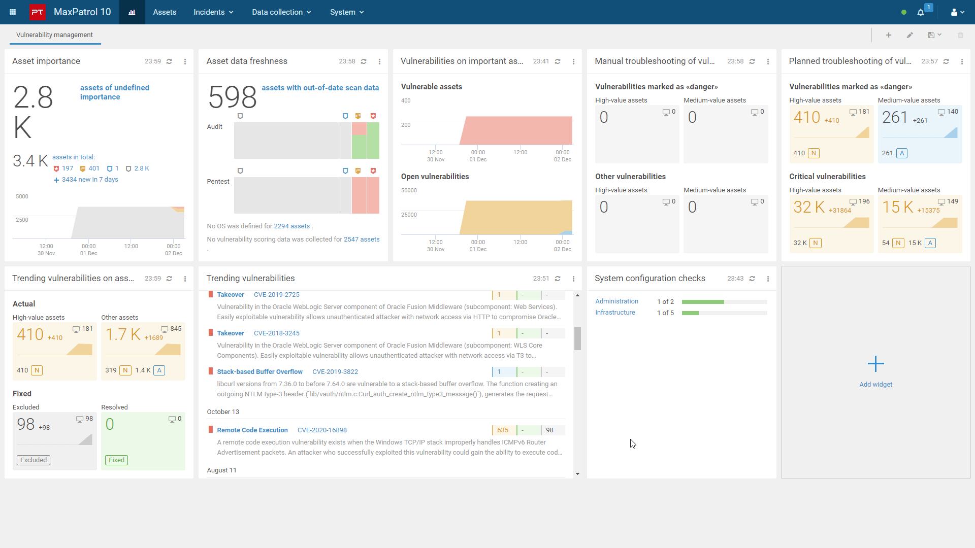Click the Add widget tile

875,372
